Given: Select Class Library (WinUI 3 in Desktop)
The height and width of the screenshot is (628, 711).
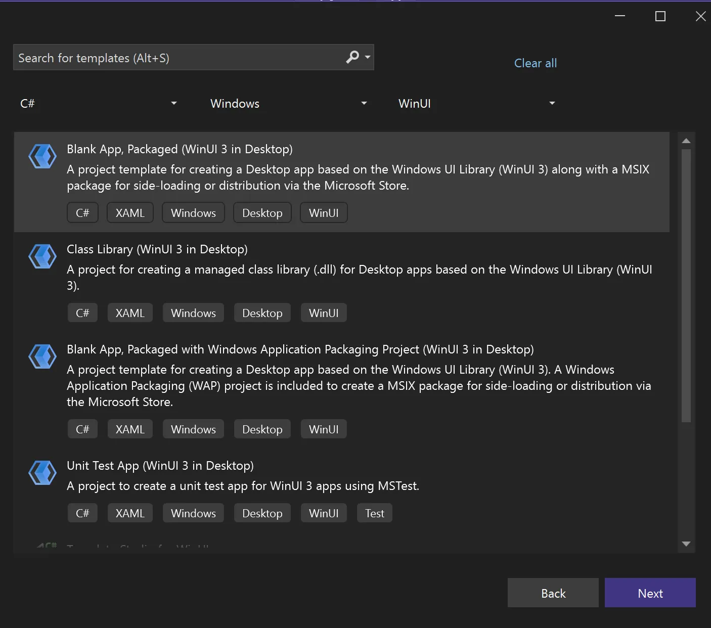Looking at the screenshot, I should pyautogui.click(x=157, y=249).
